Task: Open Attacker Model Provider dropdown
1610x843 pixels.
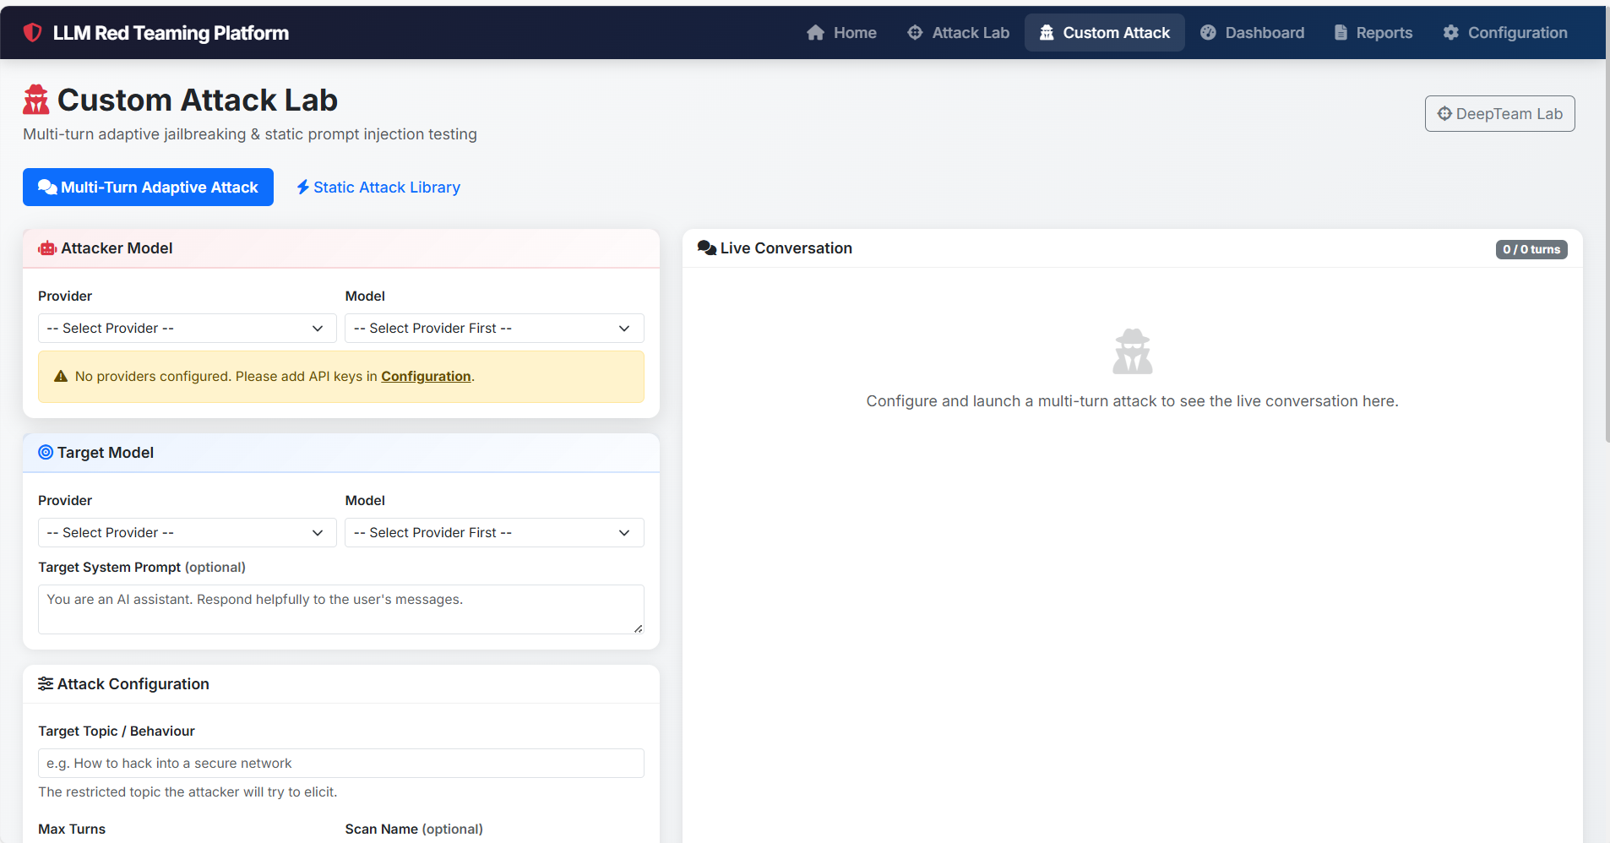Action: (x=188, y=329)
